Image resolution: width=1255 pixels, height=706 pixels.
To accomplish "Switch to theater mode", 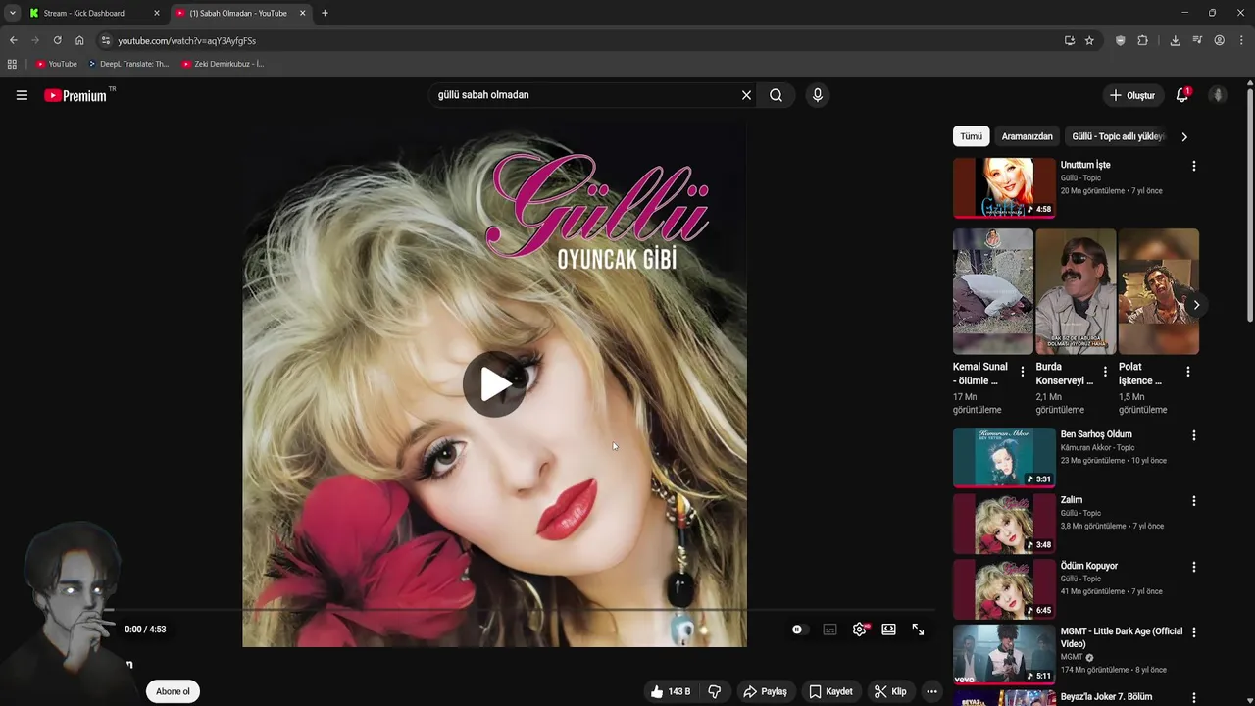I will pos(888,630).
